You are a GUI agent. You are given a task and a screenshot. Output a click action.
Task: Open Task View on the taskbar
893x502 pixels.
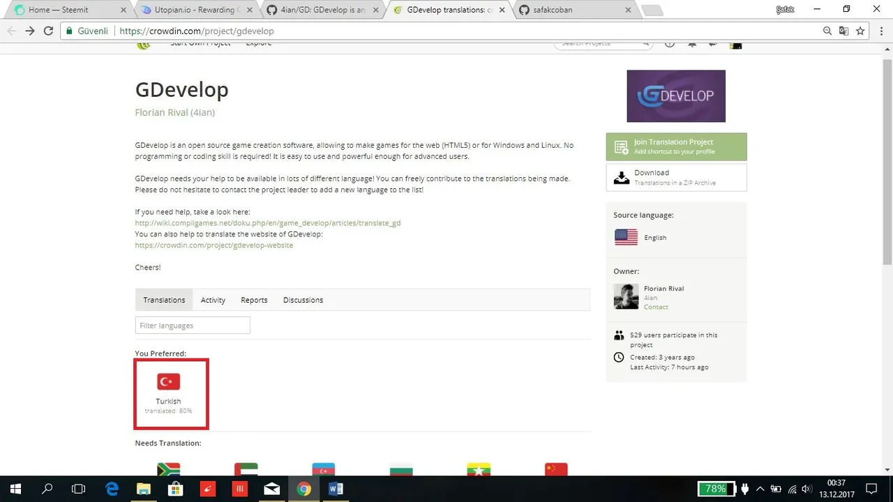(x=79, y=489)
